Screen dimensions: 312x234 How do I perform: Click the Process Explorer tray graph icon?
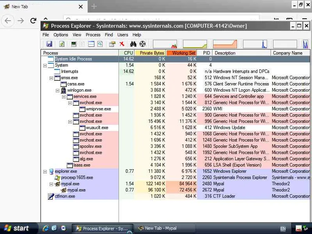[x=298, y=228]
